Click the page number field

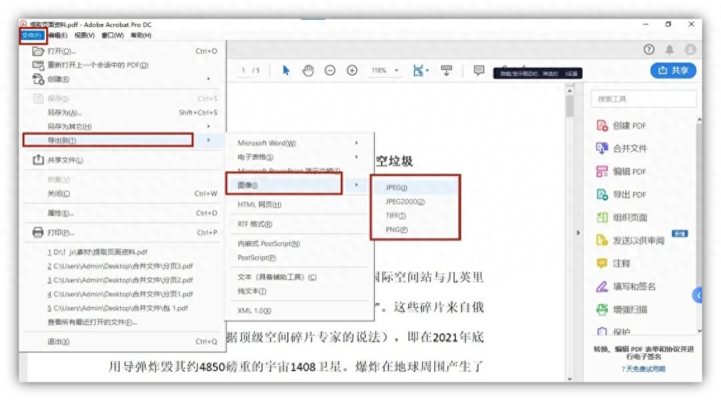pyautogui.click(x=243, y=70)
